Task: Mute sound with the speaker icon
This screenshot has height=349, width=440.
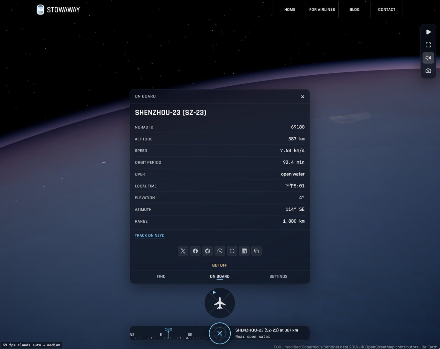Action: click(x=428, y=58)
